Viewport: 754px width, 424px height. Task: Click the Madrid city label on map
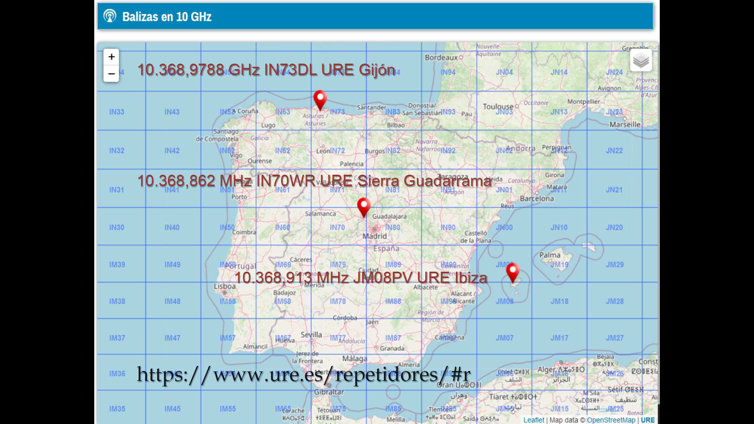pyautogui.click(x=374, y=236)
